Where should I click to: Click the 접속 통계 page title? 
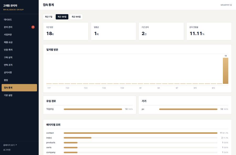pos(48,5)
